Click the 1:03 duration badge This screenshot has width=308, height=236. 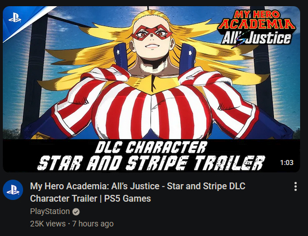click(x=287, y=163)
